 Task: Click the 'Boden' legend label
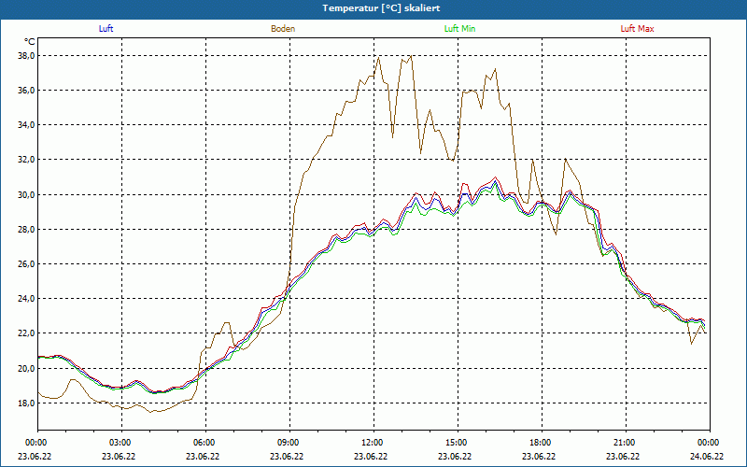coord(283,29)
